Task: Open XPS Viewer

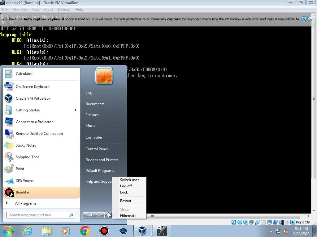Action: (x=41, y=180)
